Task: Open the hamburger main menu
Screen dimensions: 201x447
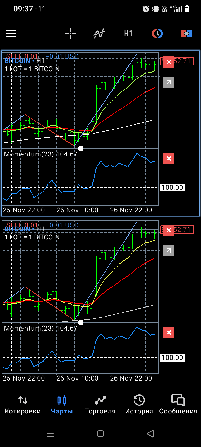Action: 11,34
